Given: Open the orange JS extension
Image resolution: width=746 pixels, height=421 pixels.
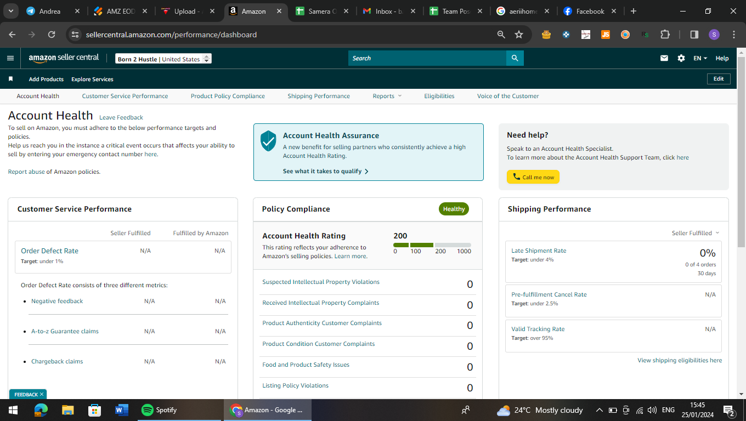Looking at the screenshot, I should (606, 35).
